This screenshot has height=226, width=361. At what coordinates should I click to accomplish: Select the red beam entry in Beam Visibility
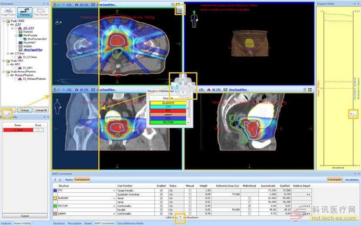[x=18, y=130]
